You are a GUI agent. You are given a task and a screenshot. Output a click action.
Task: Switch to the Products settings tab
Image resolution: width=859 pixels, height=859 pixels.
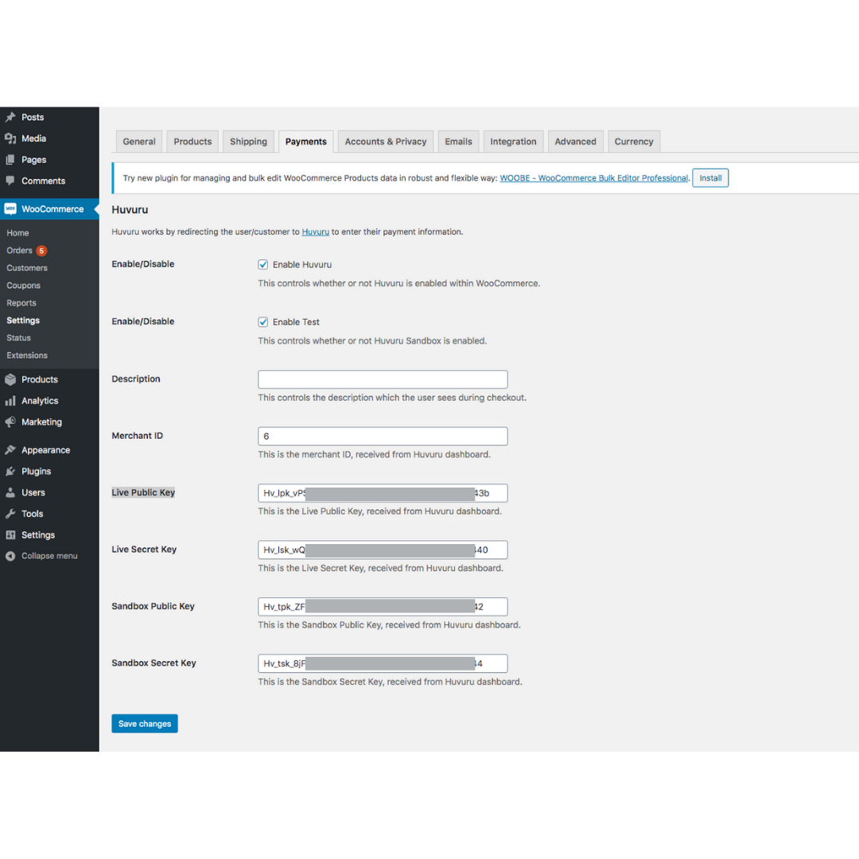pos(192,142)
